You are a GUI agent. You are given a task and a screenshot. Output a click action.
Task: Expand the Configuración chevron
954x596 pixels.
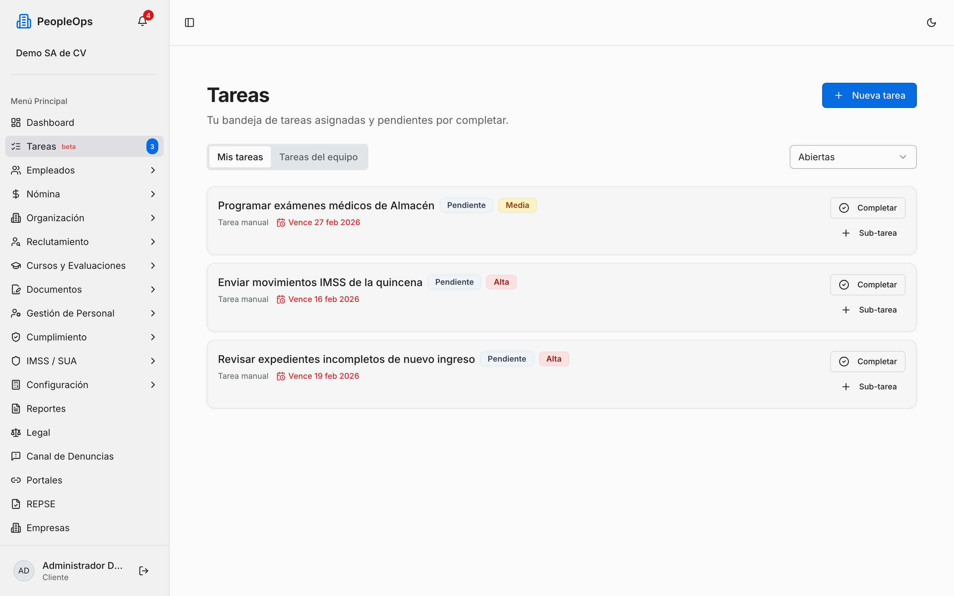coord(153,385)
